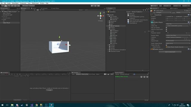Viewport: 191px width, 107px height.
Task: Select the Move tool in the toolbar
Action: click(6, 6)
